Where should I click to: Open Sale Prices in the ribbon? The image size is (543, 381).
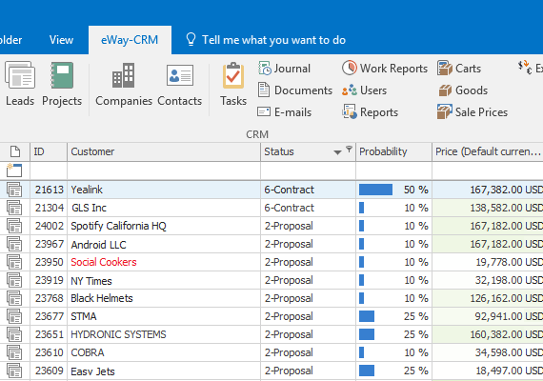(x=472, y=111)
